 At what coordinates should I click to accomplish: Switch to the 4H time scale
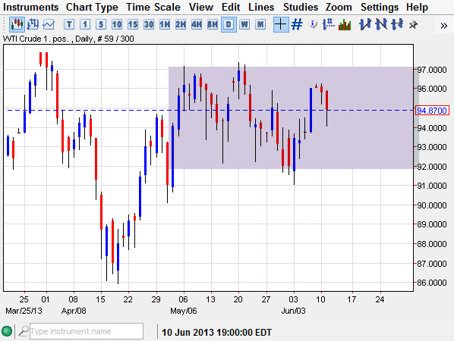click(x=197, y=24)
